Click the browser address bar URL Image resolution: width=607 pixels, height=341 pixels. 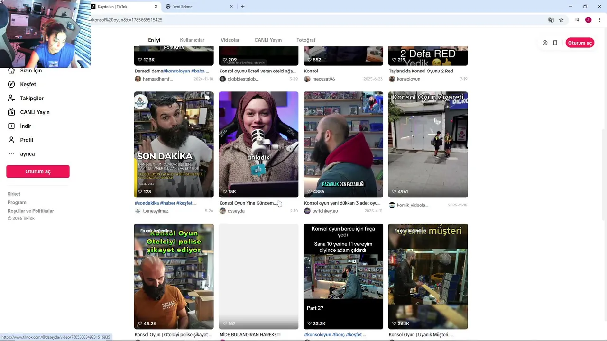pos(127,20)
